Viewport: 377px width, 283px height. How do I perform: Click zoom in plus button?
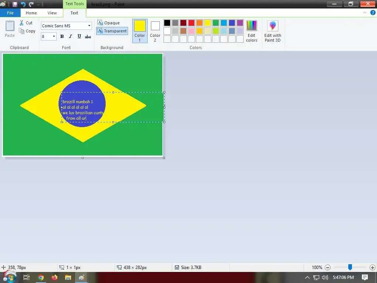click(x=373, y=268)
